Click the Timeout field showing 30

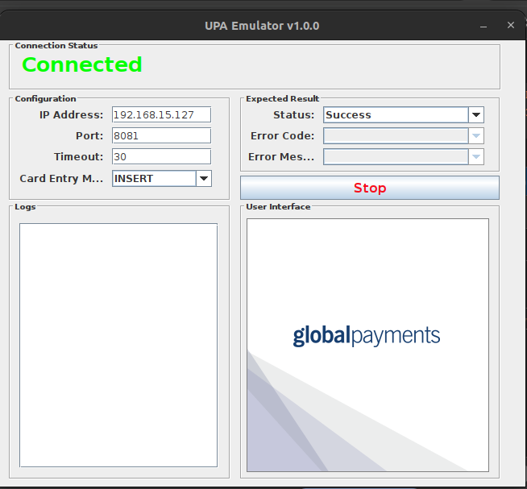pyautogui.click(x=161, y=156)
